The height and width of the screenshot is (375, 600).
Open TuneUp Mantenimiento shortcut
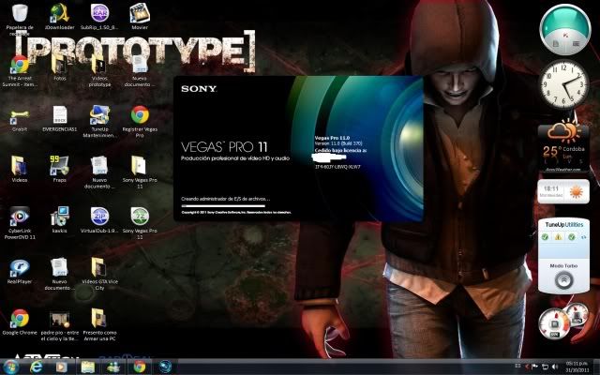[x=99, y=115]
